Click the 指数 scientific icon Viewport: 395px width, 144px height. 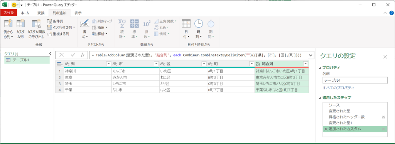[146, 24]
